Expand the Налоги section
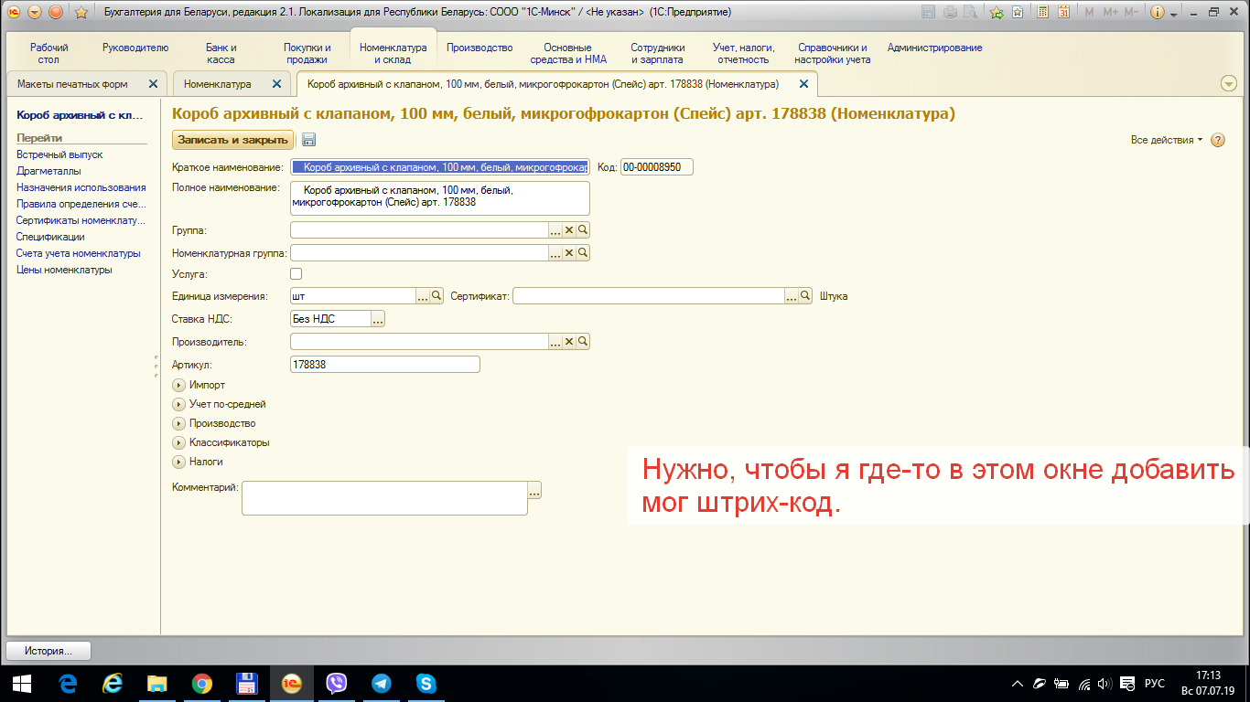This screenshot has width=1250, height=702. pyautogui.click(x=179, y=463)
